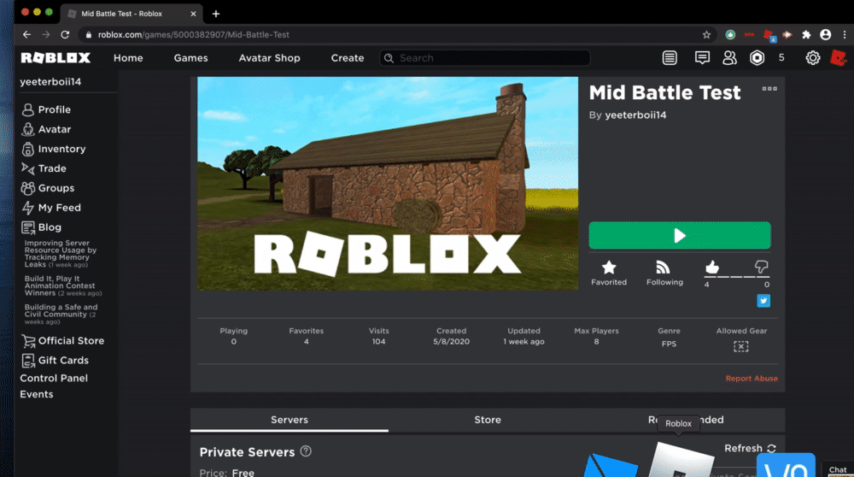Open the Chrome three-dot menu

pyautogui.click(x=845, y=35)
